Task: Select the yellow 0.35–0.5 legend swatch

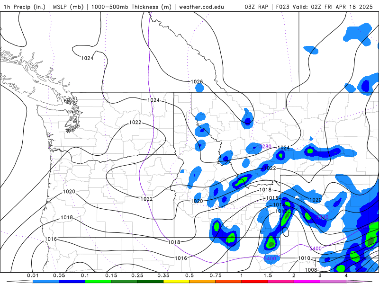Action: 176,282
